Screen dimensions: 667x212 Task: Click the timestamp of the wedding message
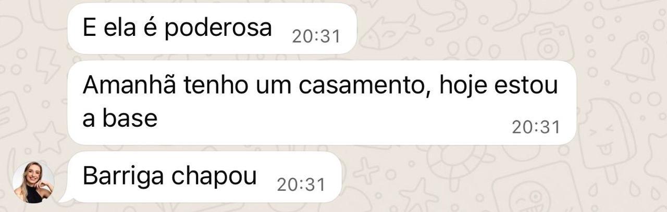click(536, 127)
